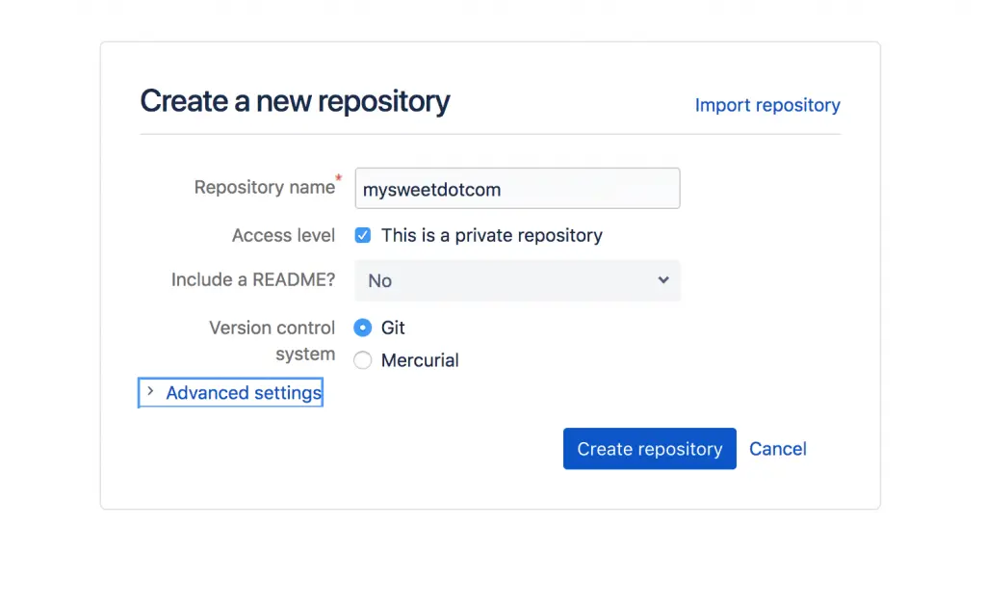Click the 'Create a new repository' heading
986x605 pixels.
[x=295, y=101]
